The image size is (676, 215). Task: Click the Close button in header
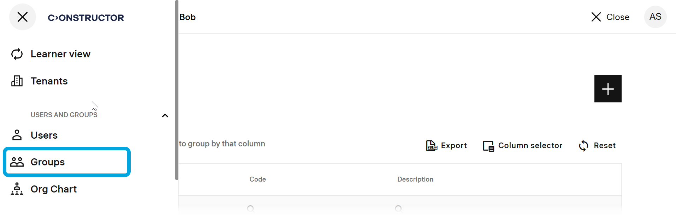(x=610, y=17)
